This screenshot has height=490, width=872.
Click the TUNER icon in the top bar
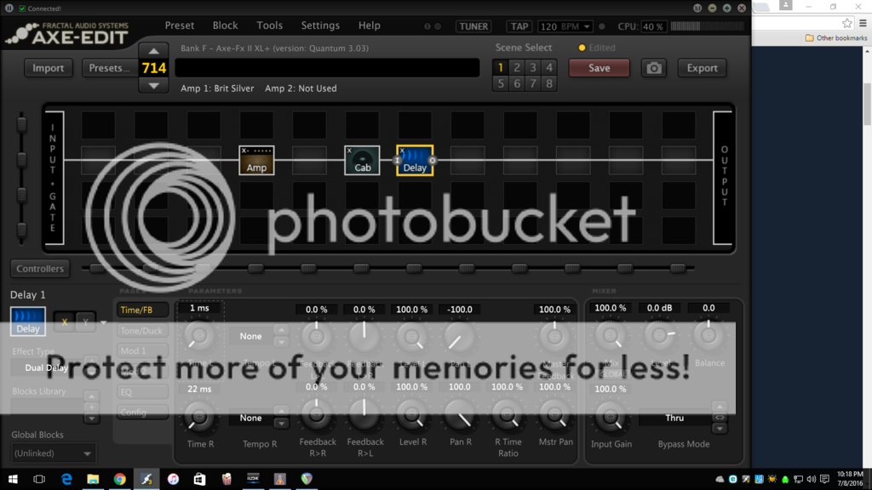[x=473, y=26]
